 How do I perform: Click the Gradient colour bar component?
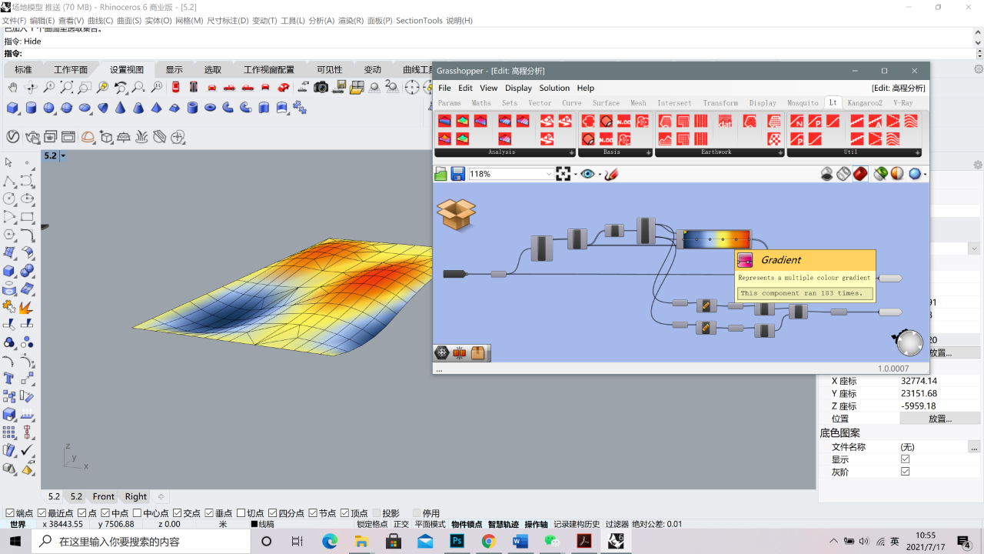tap(716, 239)
